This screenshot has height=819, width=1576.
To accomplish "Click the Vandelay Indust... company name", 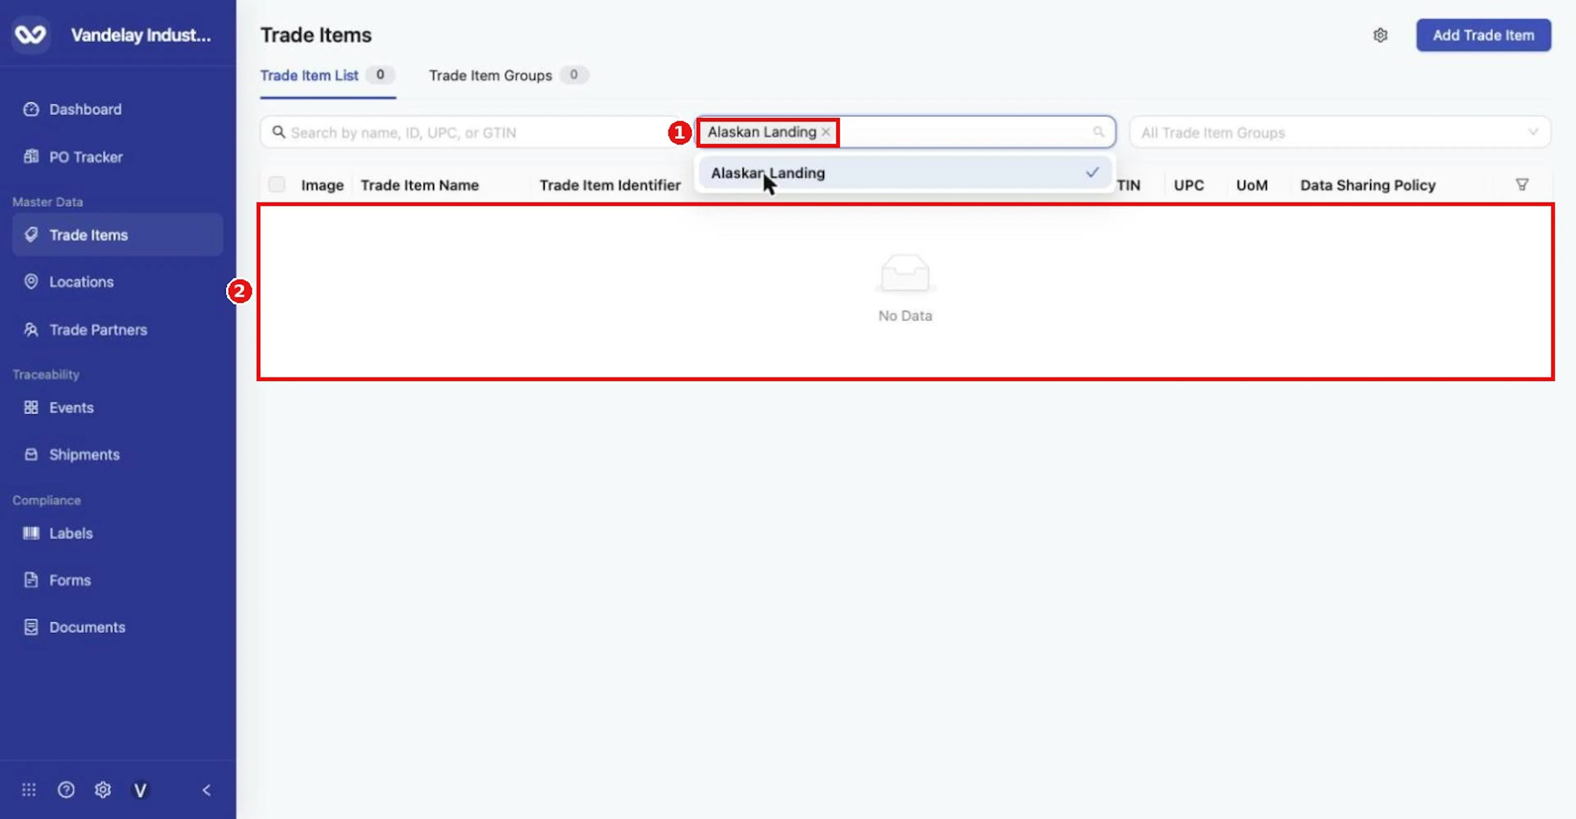I will point(141,35).
